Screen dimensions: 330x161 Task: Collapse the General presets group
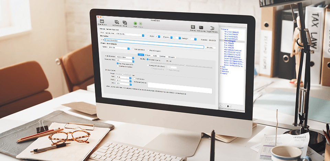click(221, 29)
